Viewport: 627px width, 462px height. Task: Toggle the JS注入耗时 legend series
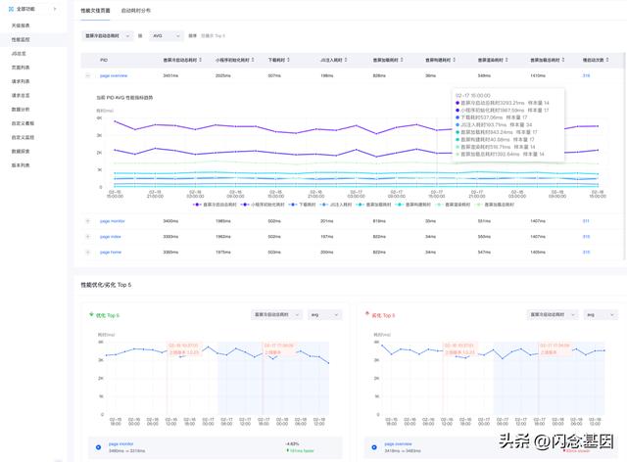(x=335, y=205)
